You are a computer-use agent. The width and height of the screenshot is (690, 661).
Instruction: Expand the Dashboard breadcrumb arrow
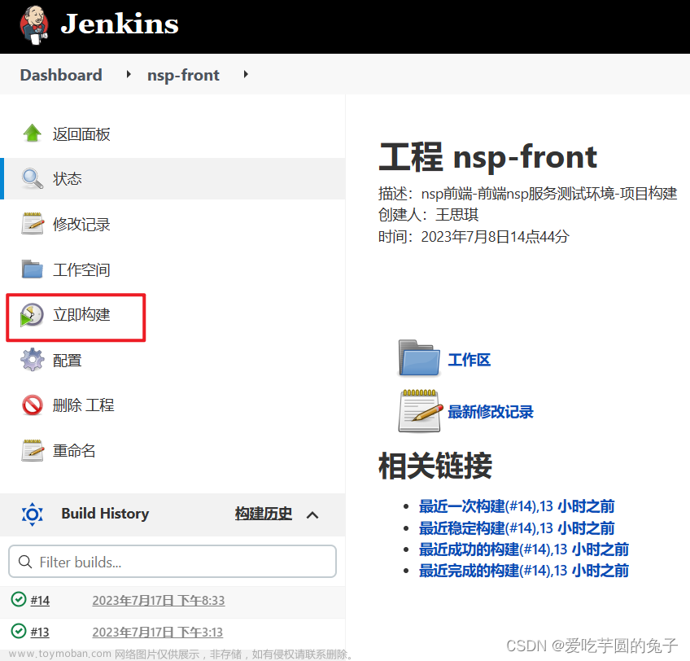[129, 74]
